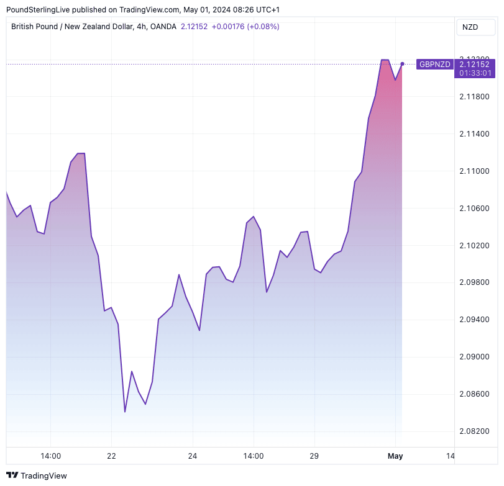Screen dimensions: 504x486
Task: Click the last price dot on the line
Action: tap(403, 64)
